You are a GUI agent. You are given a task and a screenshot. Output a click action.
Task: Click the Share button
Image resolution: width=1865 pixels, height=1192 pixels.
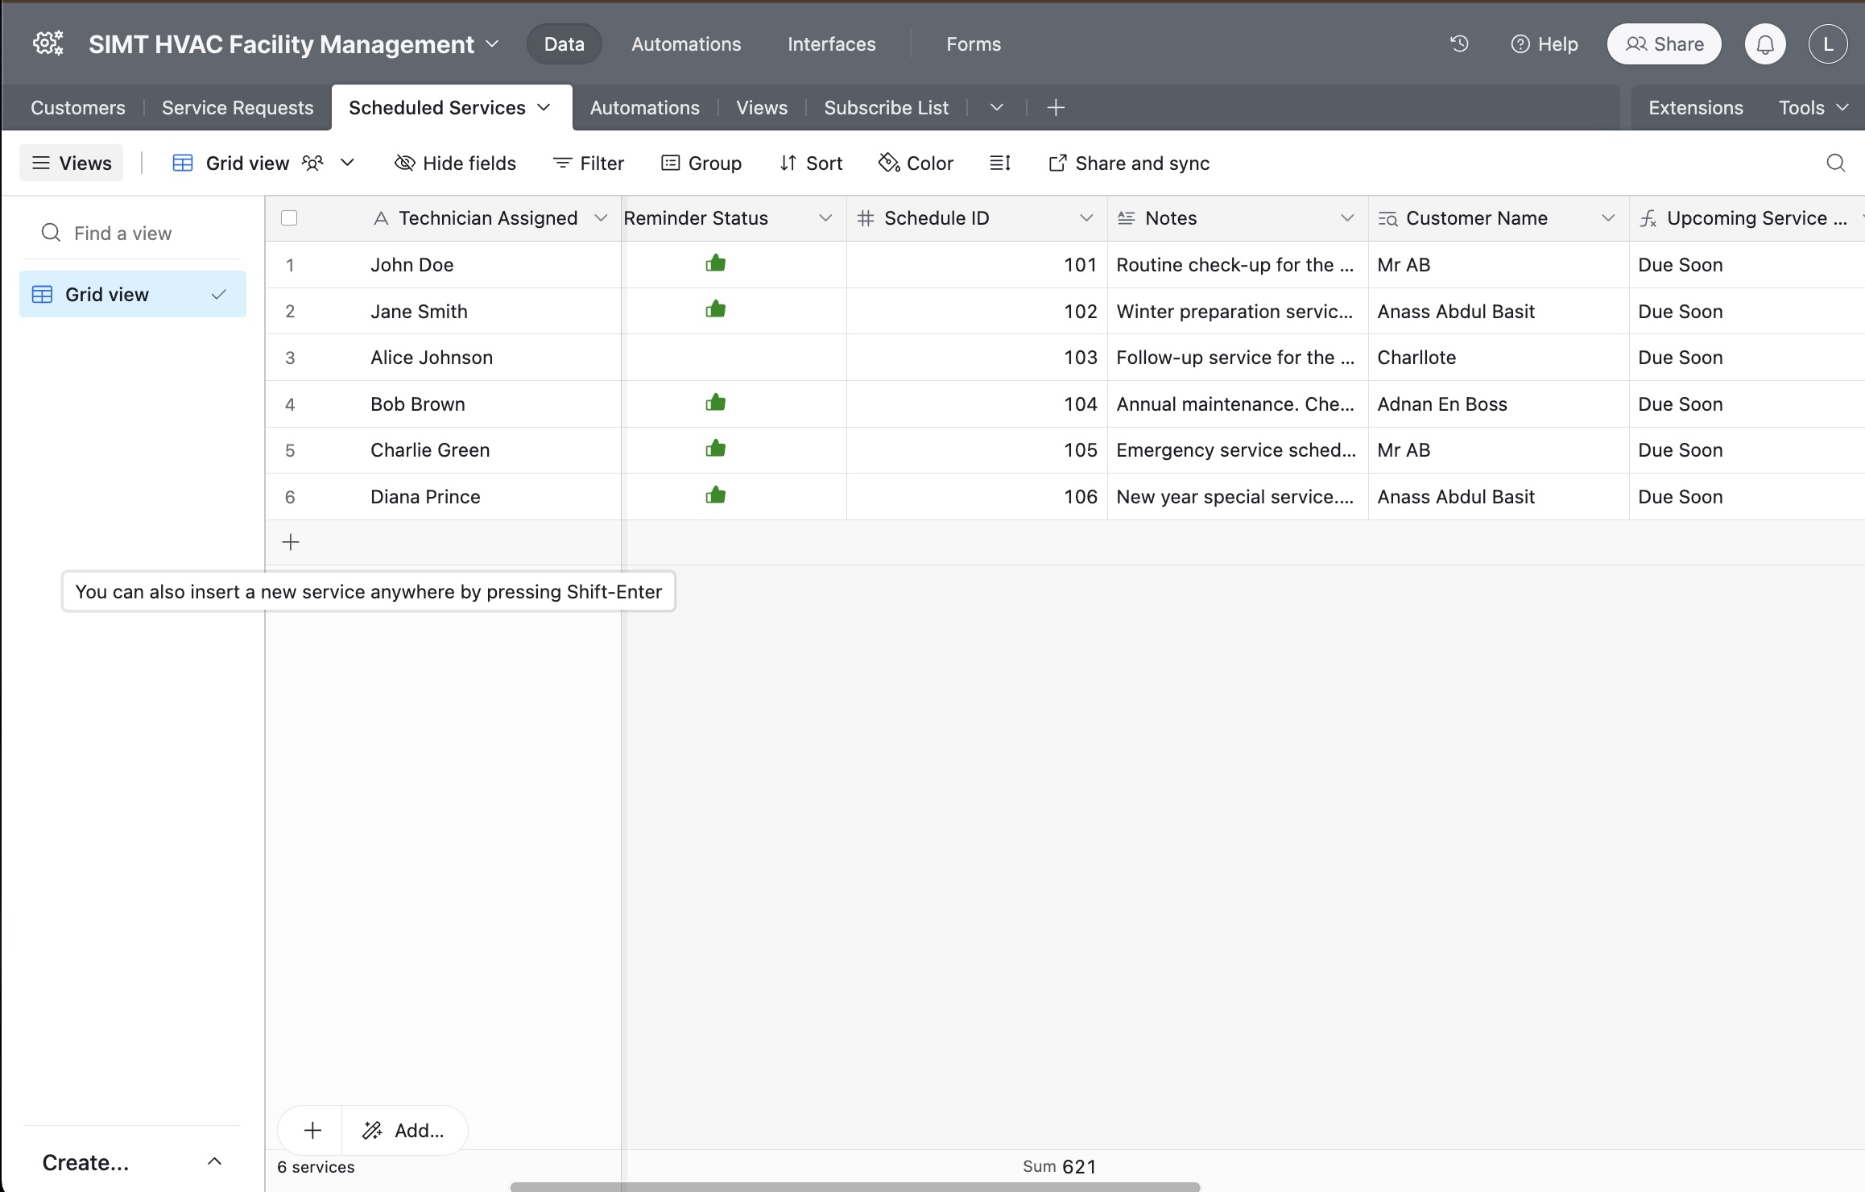(x=1664, y=44)
